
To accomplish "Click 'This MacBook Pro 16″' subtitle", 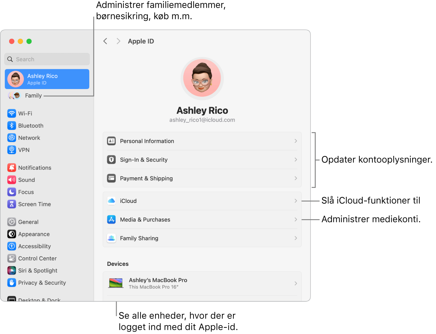I will click(153, 287).
